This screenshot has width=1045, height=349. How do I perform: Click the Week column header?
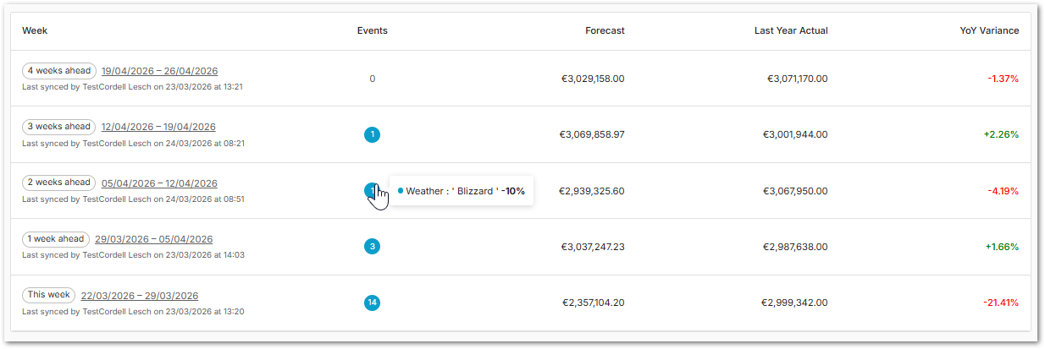[x=35, y=30]
